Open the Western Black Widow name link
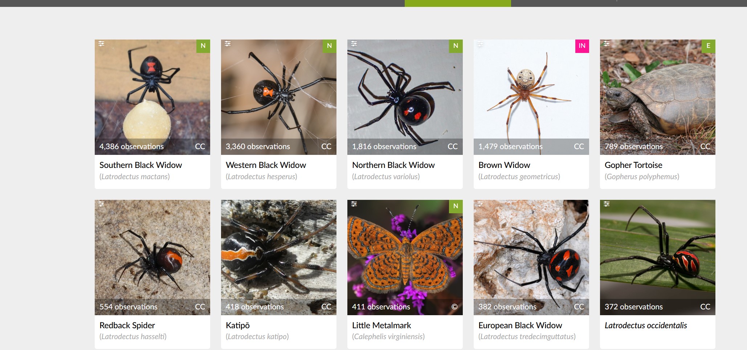 pyautogui.click(x=266, y=165)
